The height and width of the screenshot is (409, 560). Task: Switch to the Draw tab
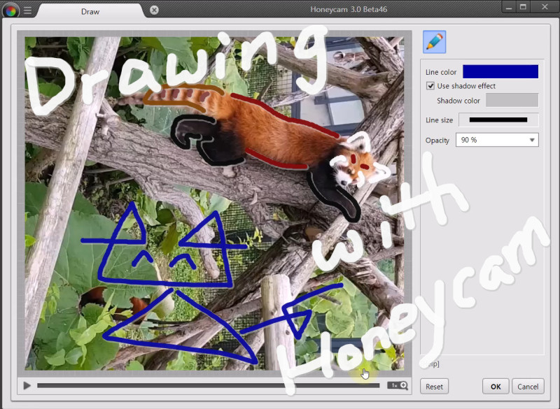[x=90, y=11]
